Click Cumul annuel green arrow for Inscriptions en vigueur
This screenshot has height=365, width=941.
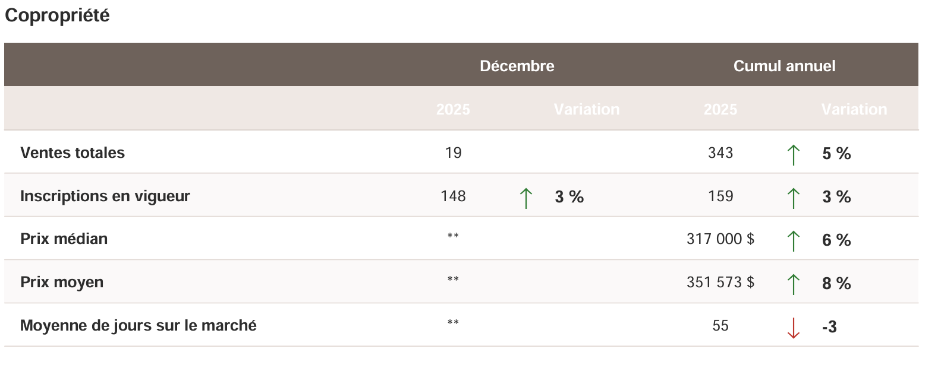[793, 198]
